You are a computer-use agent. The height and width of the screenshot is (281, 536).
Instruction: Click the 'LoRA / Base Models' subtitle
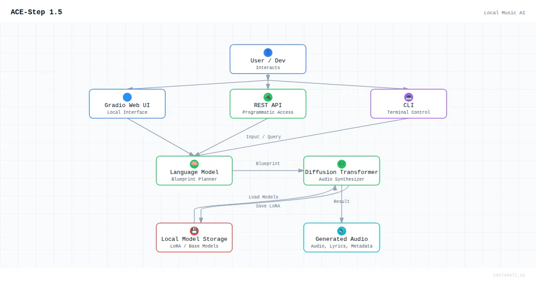(x=194, y=246)
